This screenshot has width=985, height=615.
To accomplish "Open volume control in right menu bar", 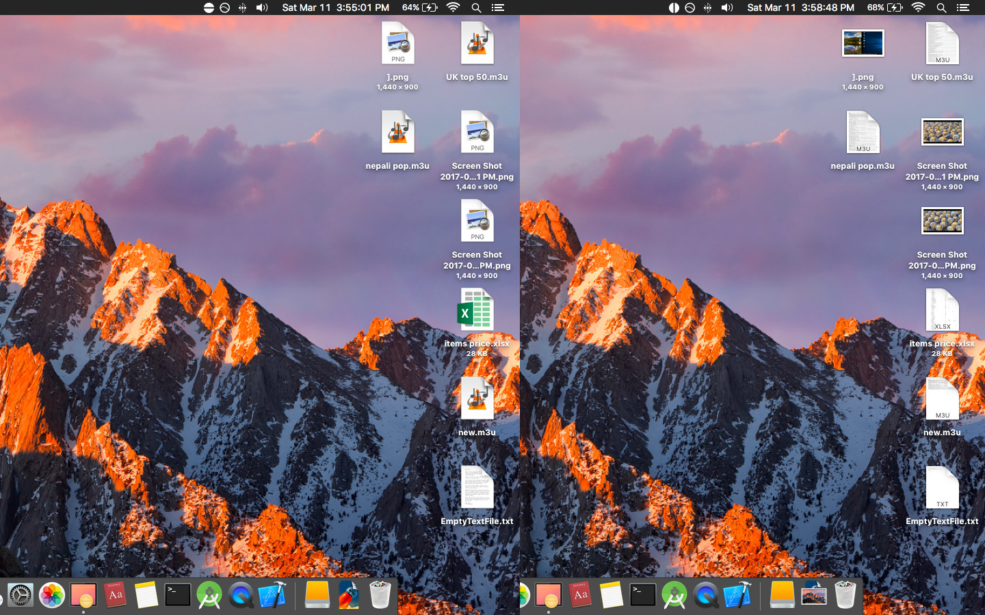I will (x=727, y=8).
